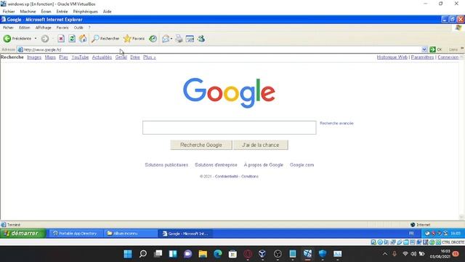Screen dimensions: 465x262
Task: Open Microsoft Edge on host taskbar
Action: point(218,254)
